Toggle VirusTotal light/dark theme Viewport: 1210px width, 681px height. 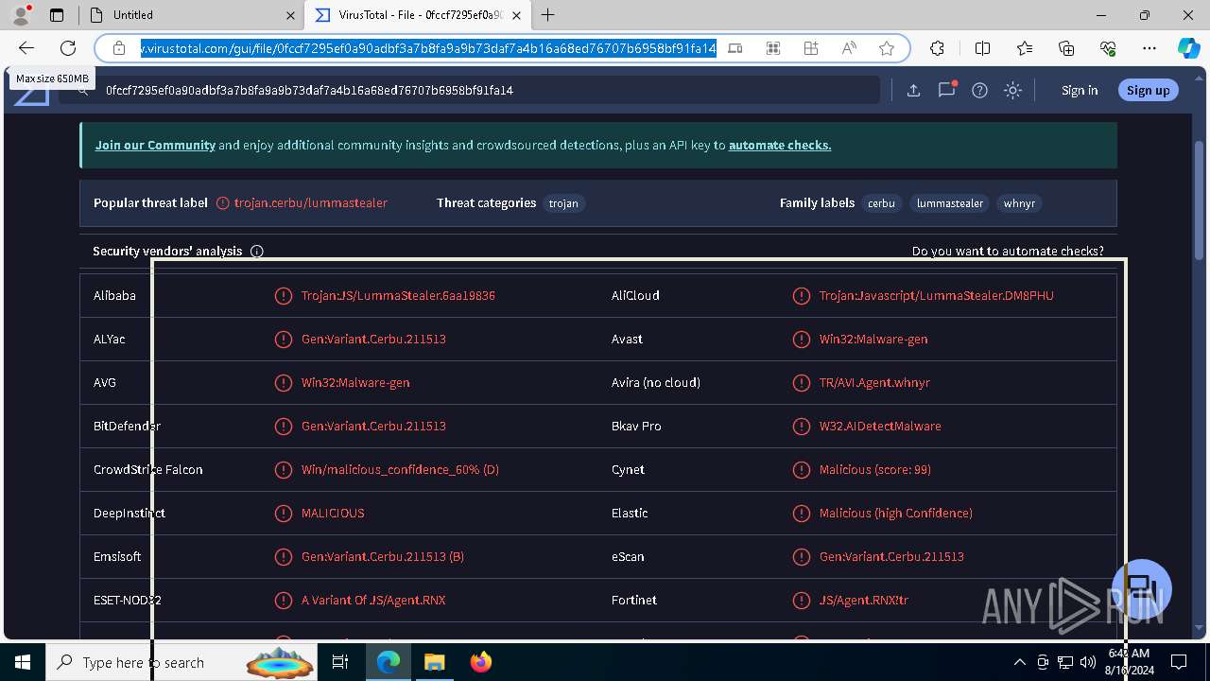(x=1012, y=90)
